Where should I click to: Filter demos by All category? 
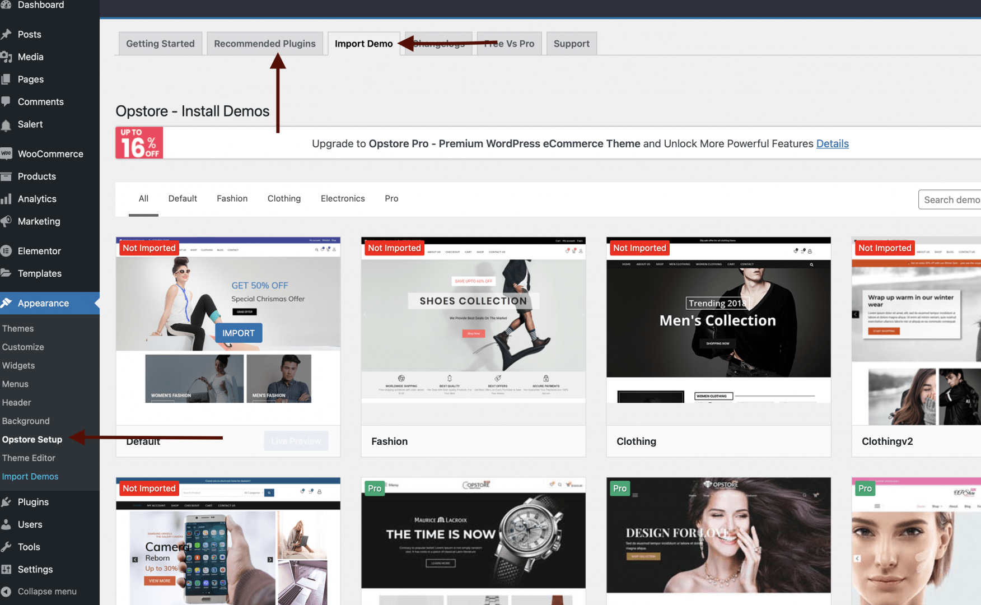coord(143,198)
